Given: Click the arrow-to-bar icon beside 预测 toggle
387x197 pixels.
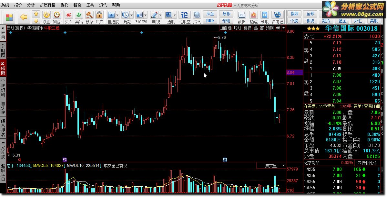Looking at the screenshot, I should tap(278, 28).
